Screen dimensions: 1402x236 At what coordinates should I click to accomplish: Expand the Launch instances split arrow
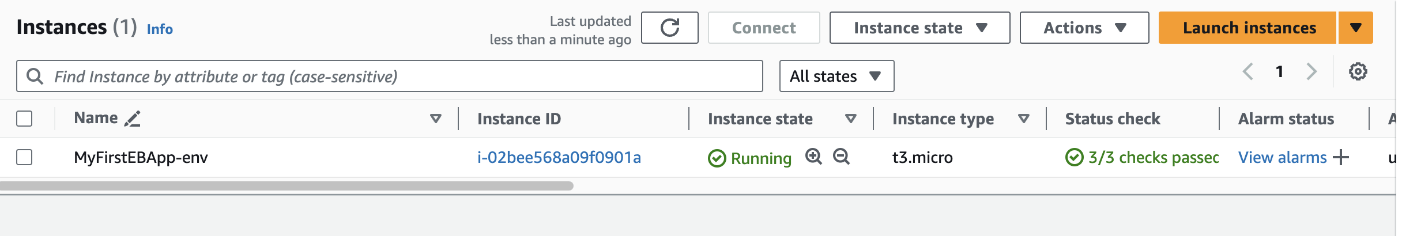coord(1355,28)
